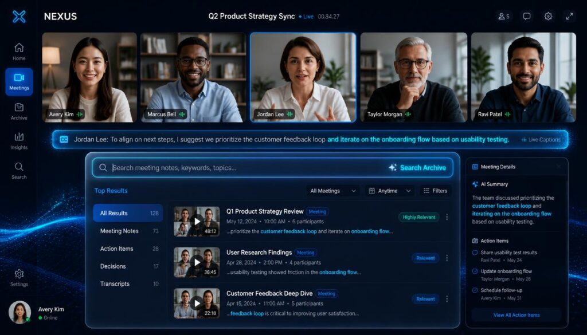Open the Customer Feedback Deep Dive title
The height and width of the screenshot is (335, 587).
coord(269,294)
